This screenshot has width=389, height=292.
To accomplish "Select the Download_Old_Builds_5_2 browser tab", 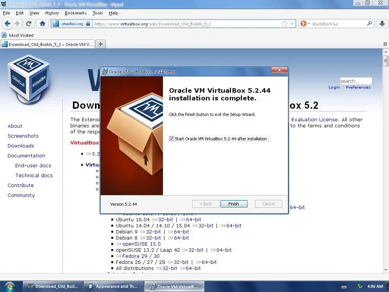I will click(x=47, y=44).
